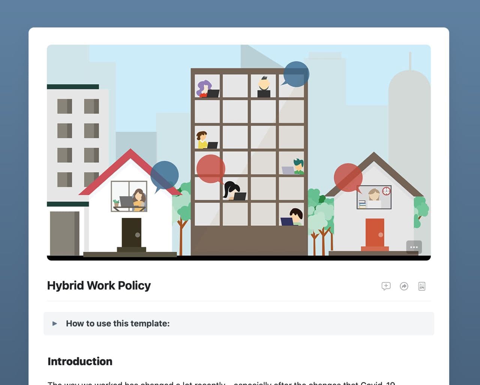
Task: Click the share arrow icon
Action: (404, 286)
